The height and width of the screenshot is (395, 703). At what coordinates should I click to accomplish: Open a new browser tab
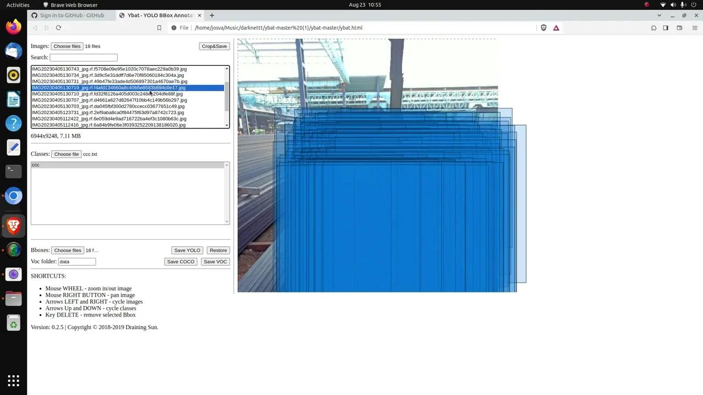click(x=212, y=15)
